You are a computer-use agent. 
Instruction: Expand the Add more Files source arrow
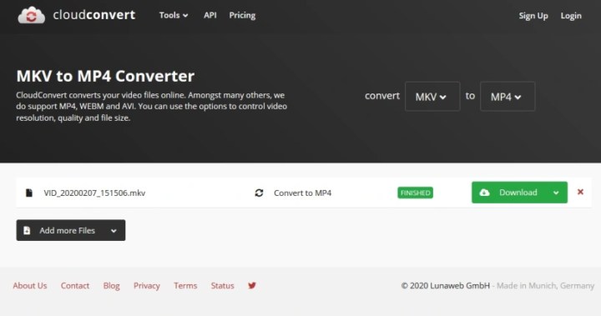point(114,231)
